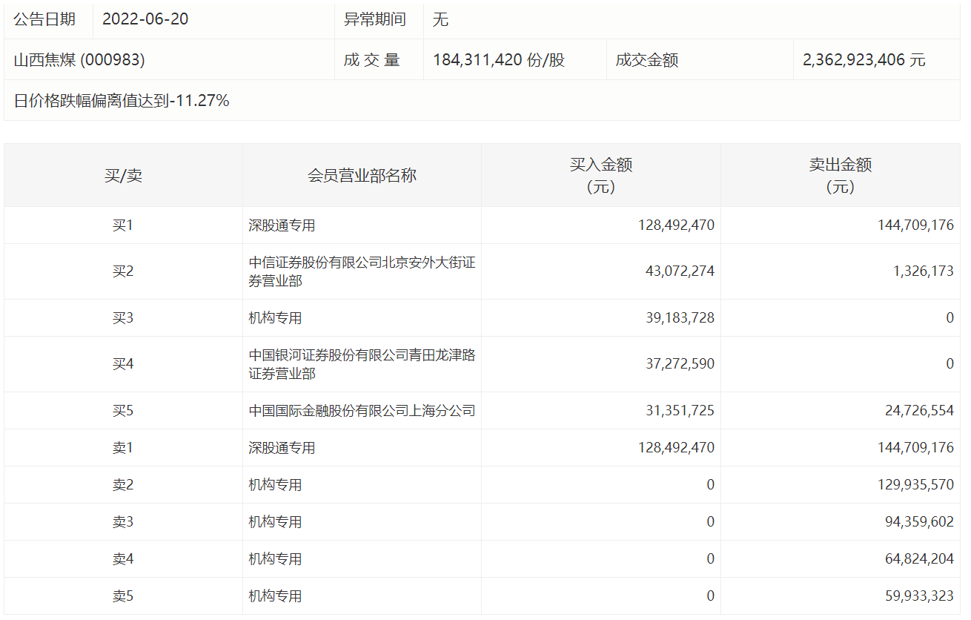Select volume 184,311,420 份/股
This screenshot has height=620, width=971.
[499, 60]
